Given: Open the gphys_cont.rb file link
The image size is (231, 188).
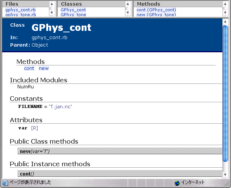Looking at the screenshot, I should 21,10.
